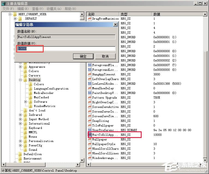Click the 确定 button in dialog

(83, 56)
